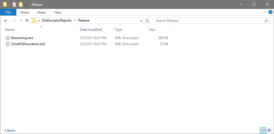Refresh the Release folder
The image size is (274, 134).
(147, 21)
